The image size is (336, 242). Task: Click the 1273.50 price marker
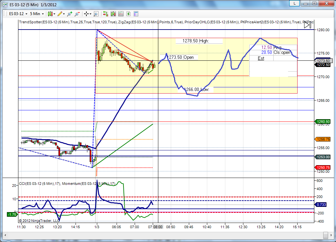point(323,61)
